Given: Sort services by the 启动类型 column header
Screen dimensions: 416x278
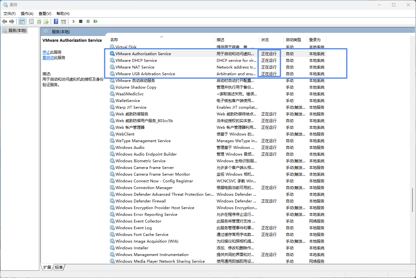Looking at the screenshot, I should pyautogui.click(x=293, y=40).
